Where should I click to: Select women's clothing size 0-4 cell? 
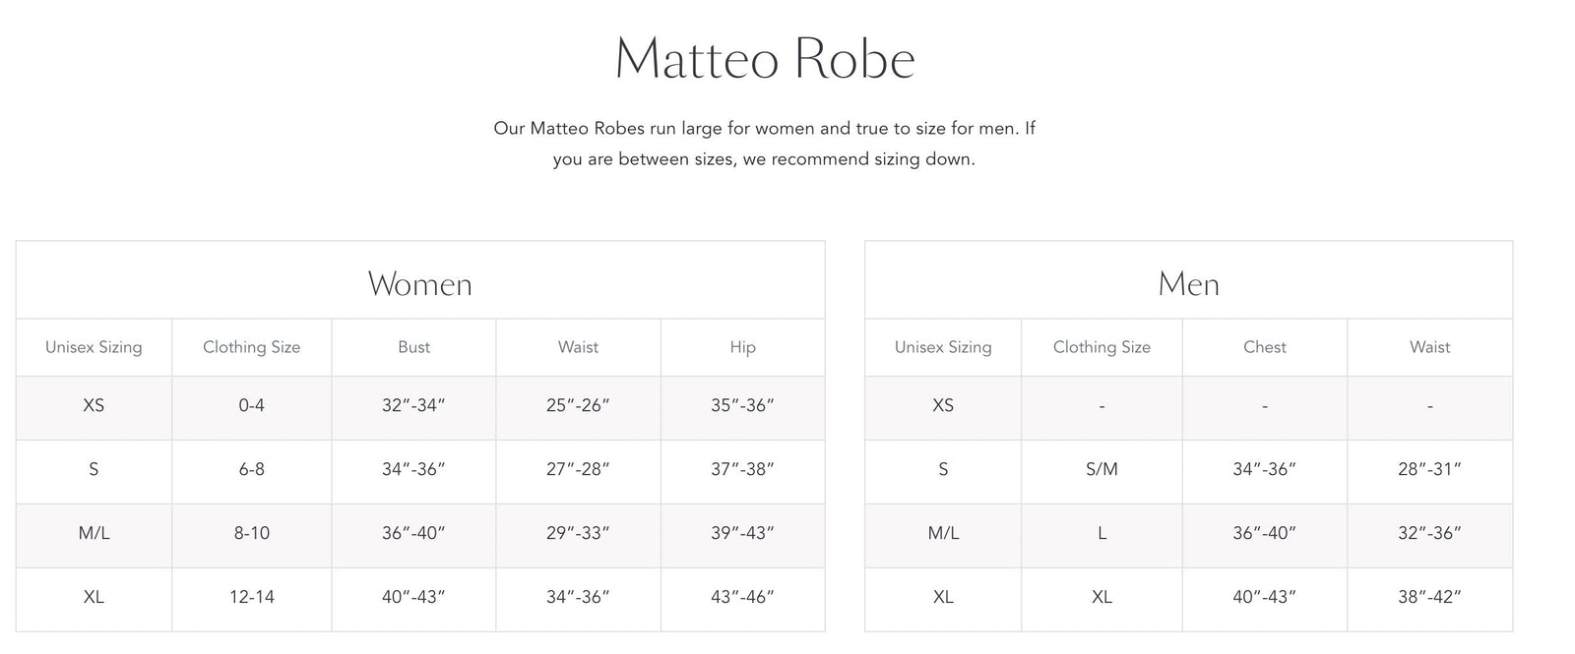coord(251,405)
